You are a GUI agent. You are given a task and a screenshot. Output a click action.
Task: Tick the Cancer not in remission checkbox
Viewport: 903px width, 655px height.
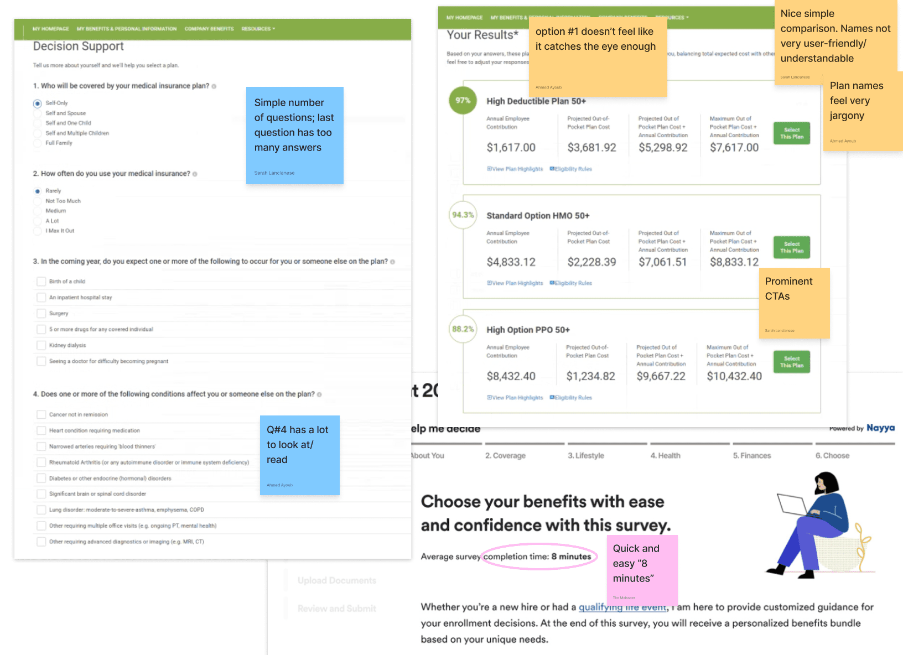[41, 414]
